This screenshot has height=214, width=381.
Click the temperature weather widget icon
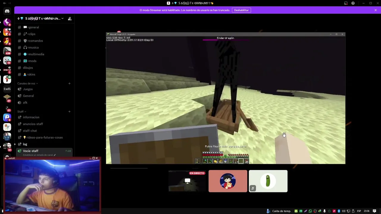coord(268,211)
